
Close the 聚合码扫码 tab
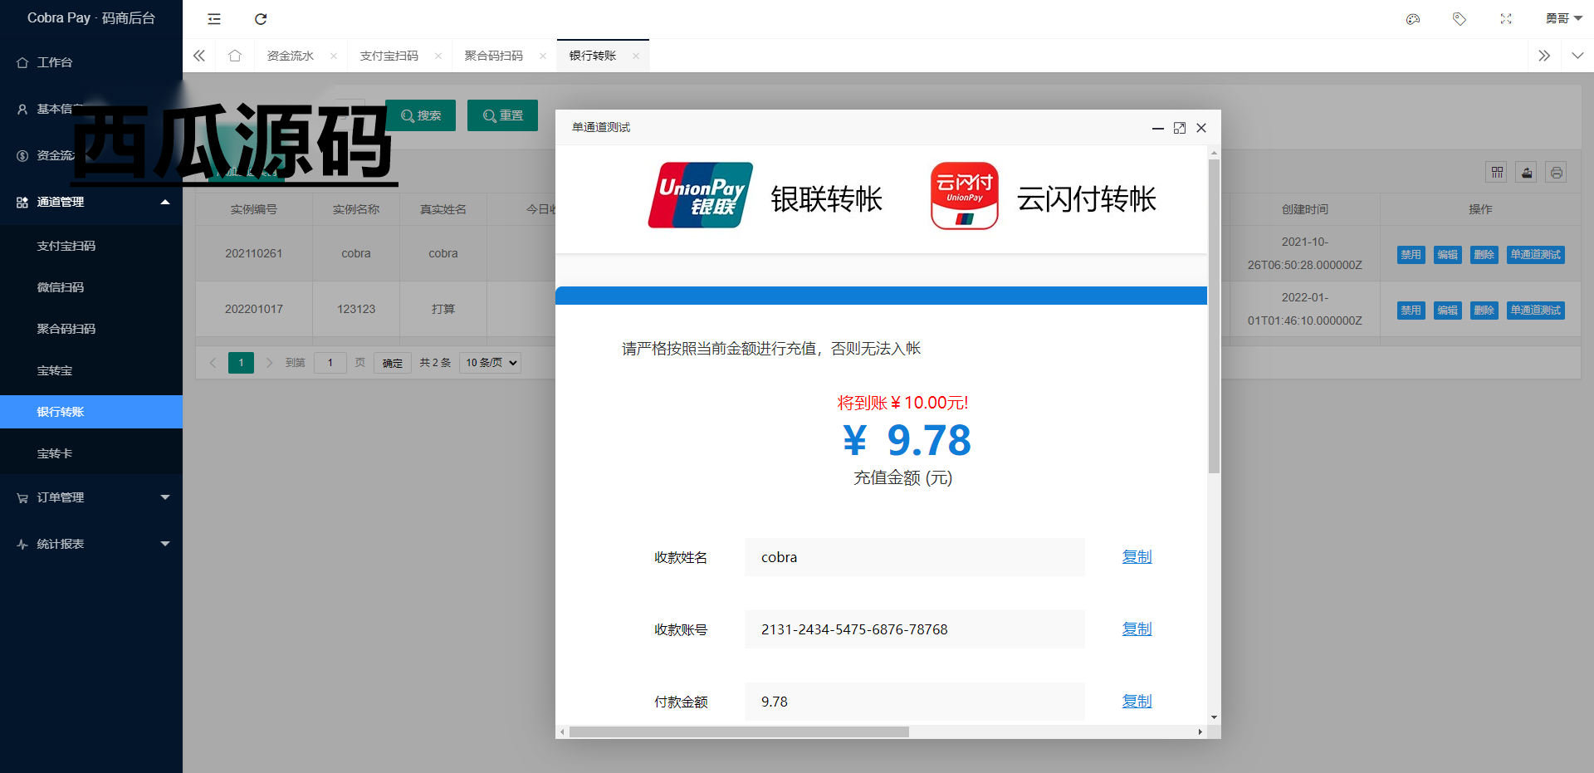543,56
